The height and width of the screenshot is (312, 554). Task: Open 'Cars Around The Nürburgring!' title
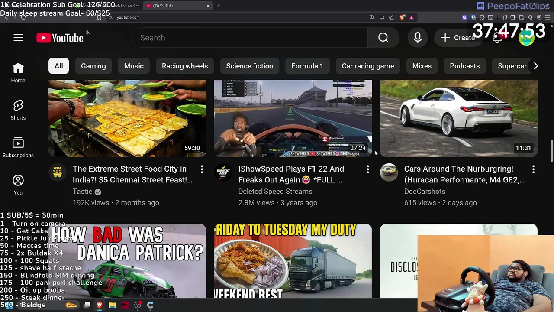click(464, 174)
